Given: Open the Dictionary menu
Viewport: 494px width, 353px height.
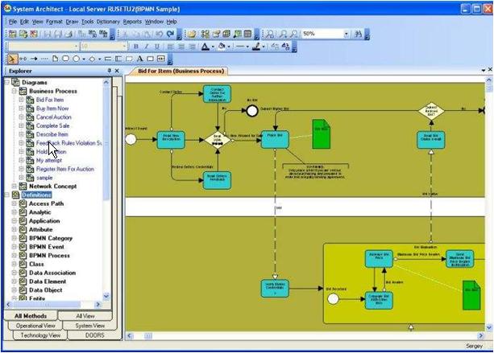Looking at the screenshot, I should [x=108, y=22].
